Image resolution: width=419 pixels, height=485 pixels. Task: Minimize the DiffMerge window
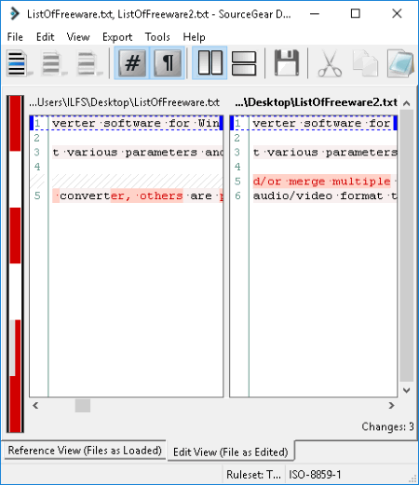pyautogui.click(x=315, y=14)
